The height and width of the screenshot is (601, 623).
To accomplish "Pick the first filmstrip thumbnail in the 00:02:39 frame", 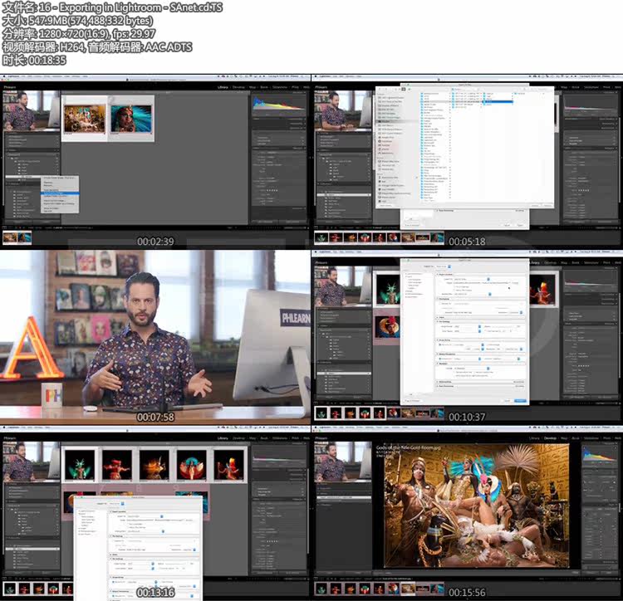I will pyautogui.click(x=10, y=237).
